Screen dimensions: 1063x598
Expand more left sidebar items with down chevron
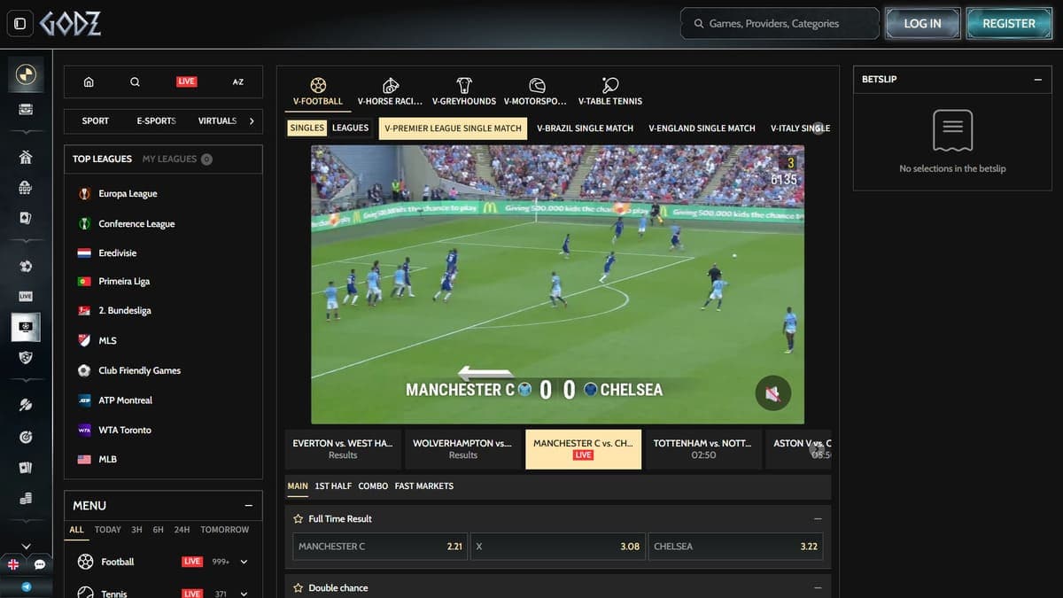point(26,546)
